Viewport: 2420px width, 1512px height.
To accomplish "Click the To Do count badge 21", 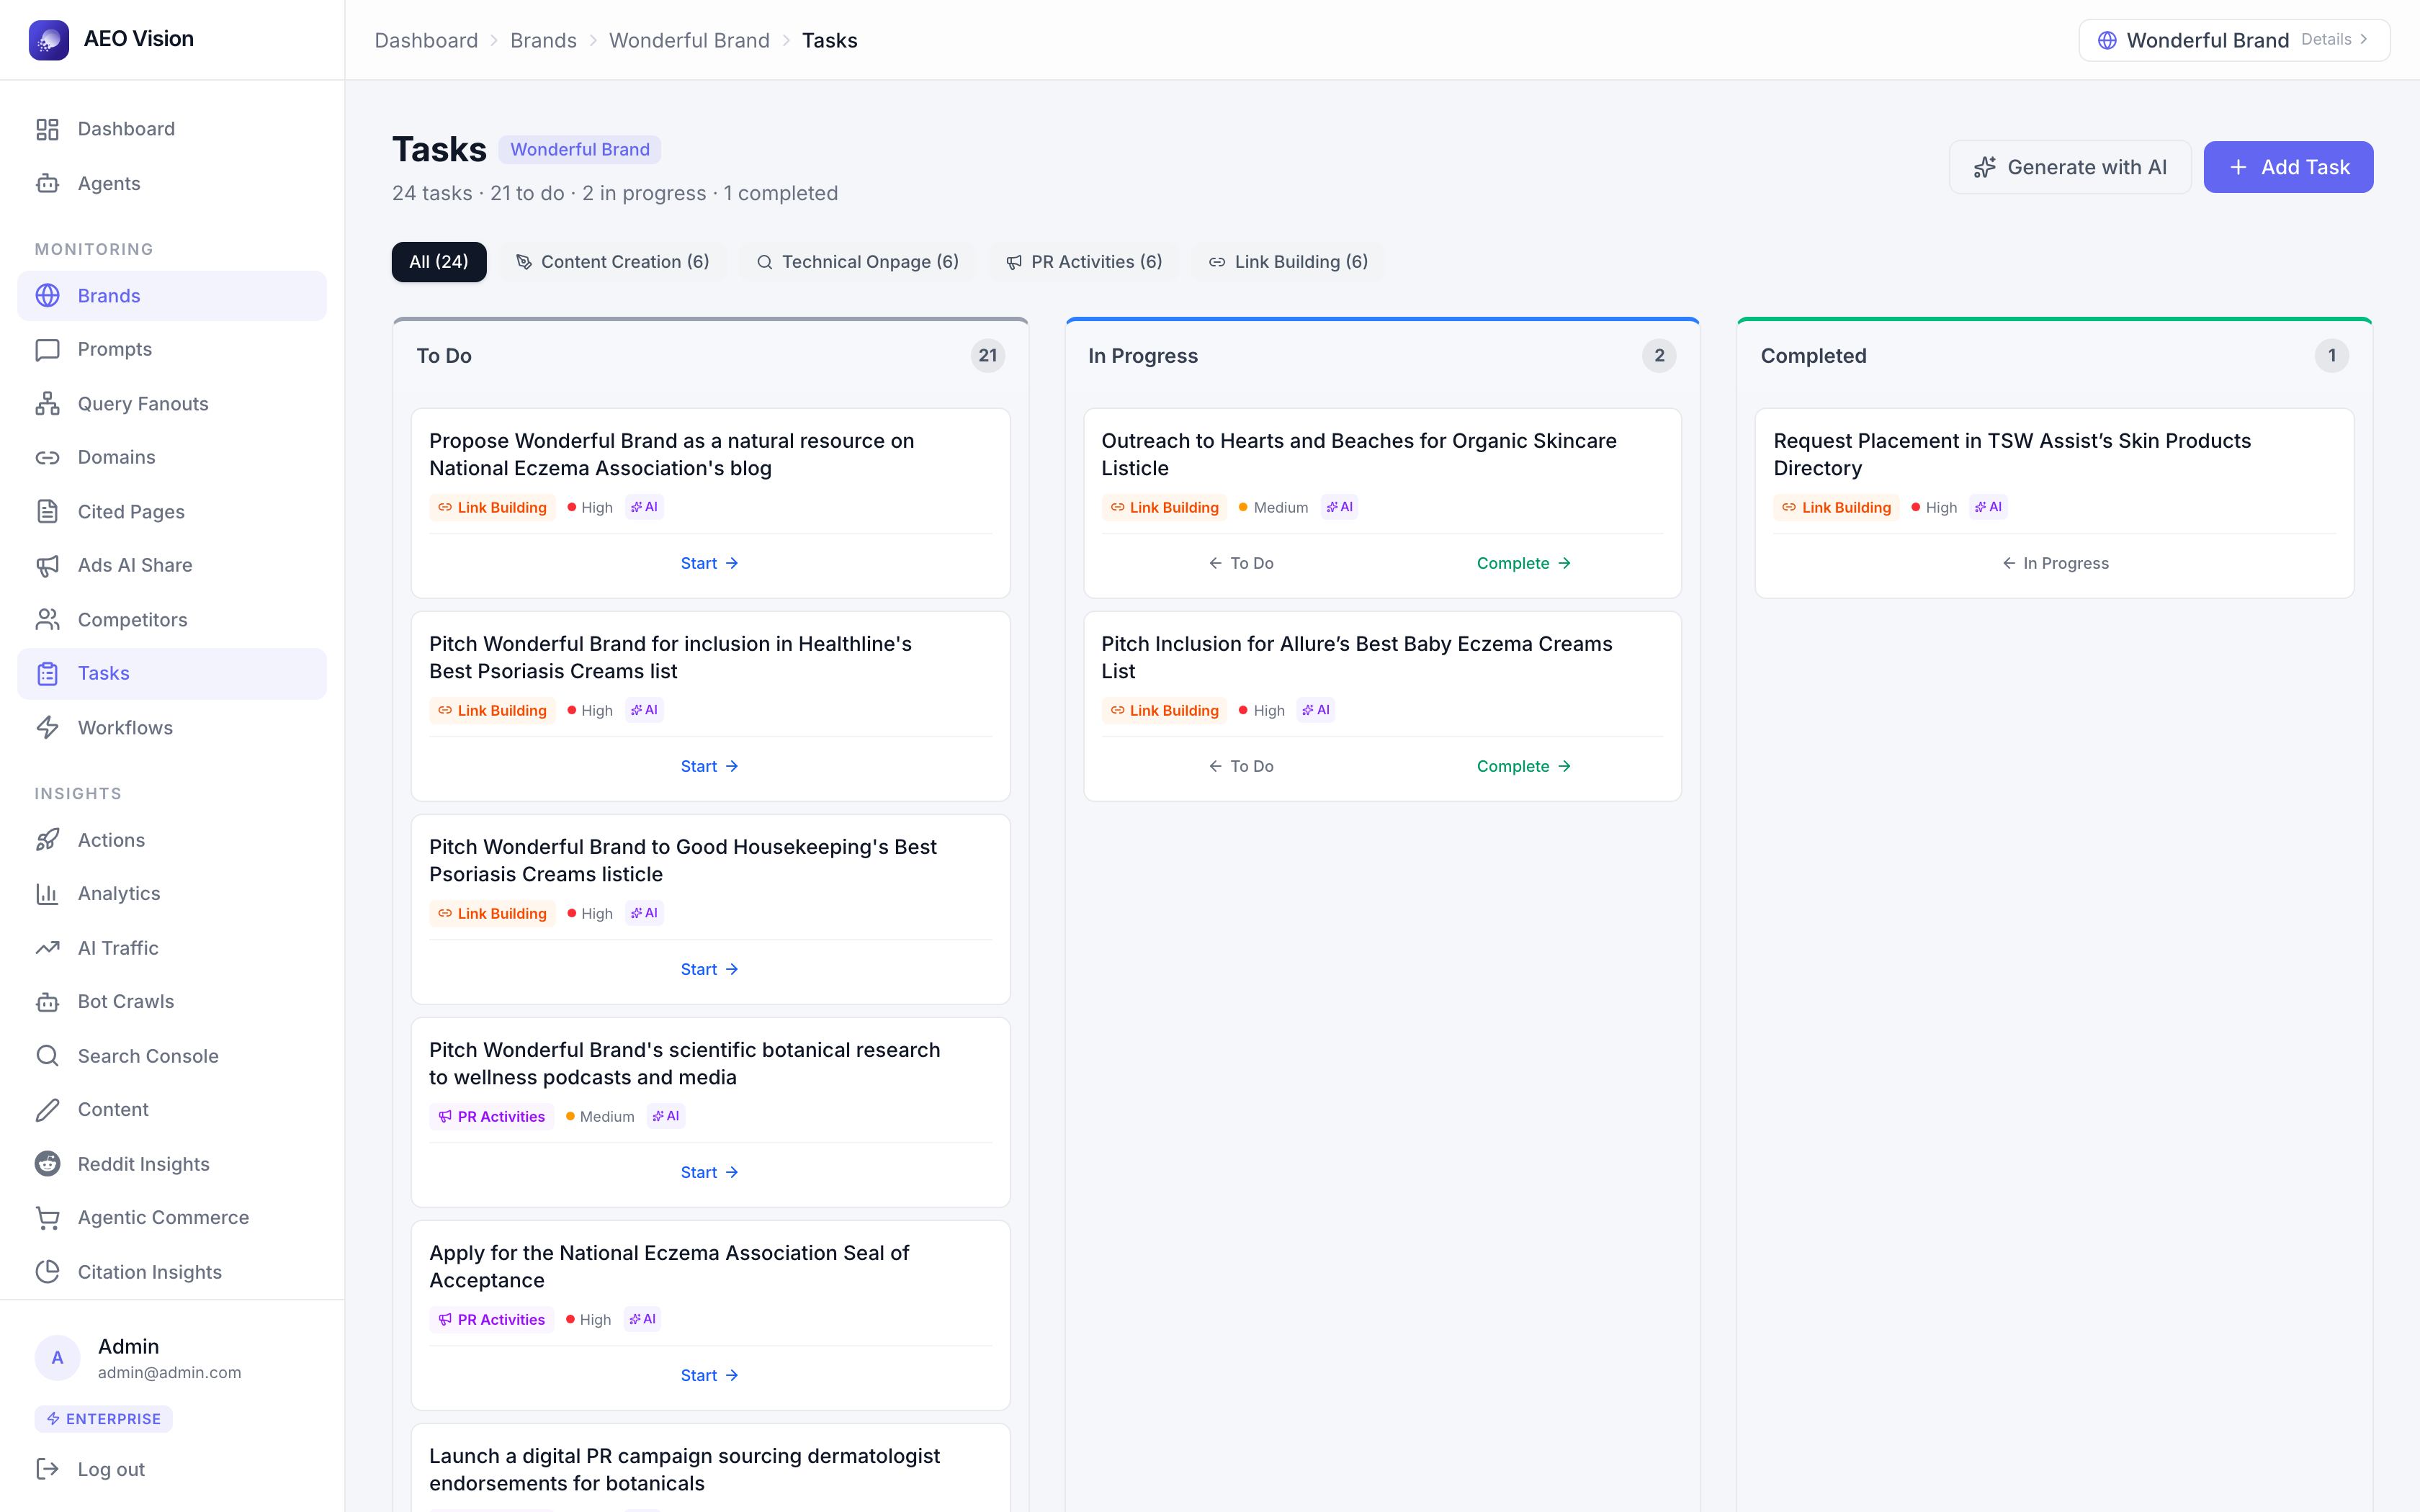I will 988,356.
